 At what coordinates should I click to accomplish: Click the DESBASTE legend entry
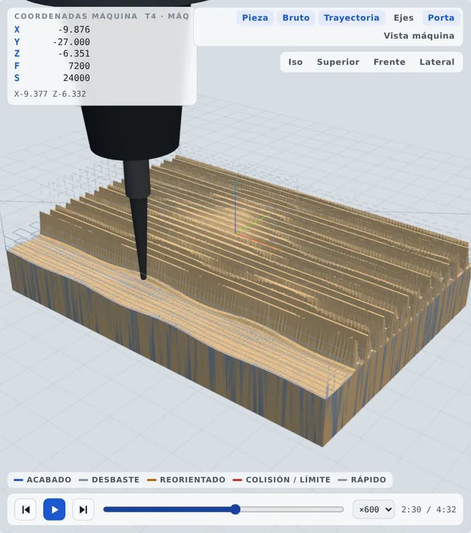(x=109, y=480)
